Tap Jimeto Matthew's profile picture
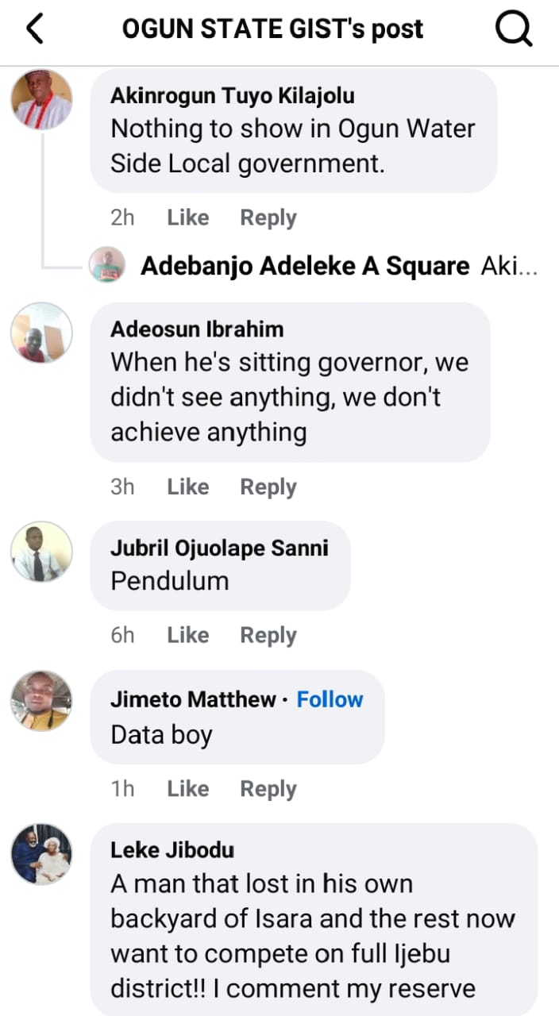Image resolution: width=559 pixels, height=1016 pixels. (41, 701)
